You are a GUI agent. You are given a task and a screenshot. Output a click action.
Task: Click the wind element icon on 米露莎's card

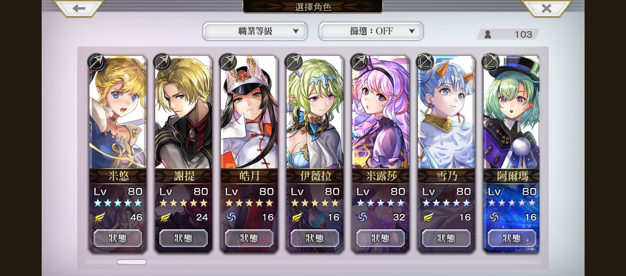(x=363, y=217)
